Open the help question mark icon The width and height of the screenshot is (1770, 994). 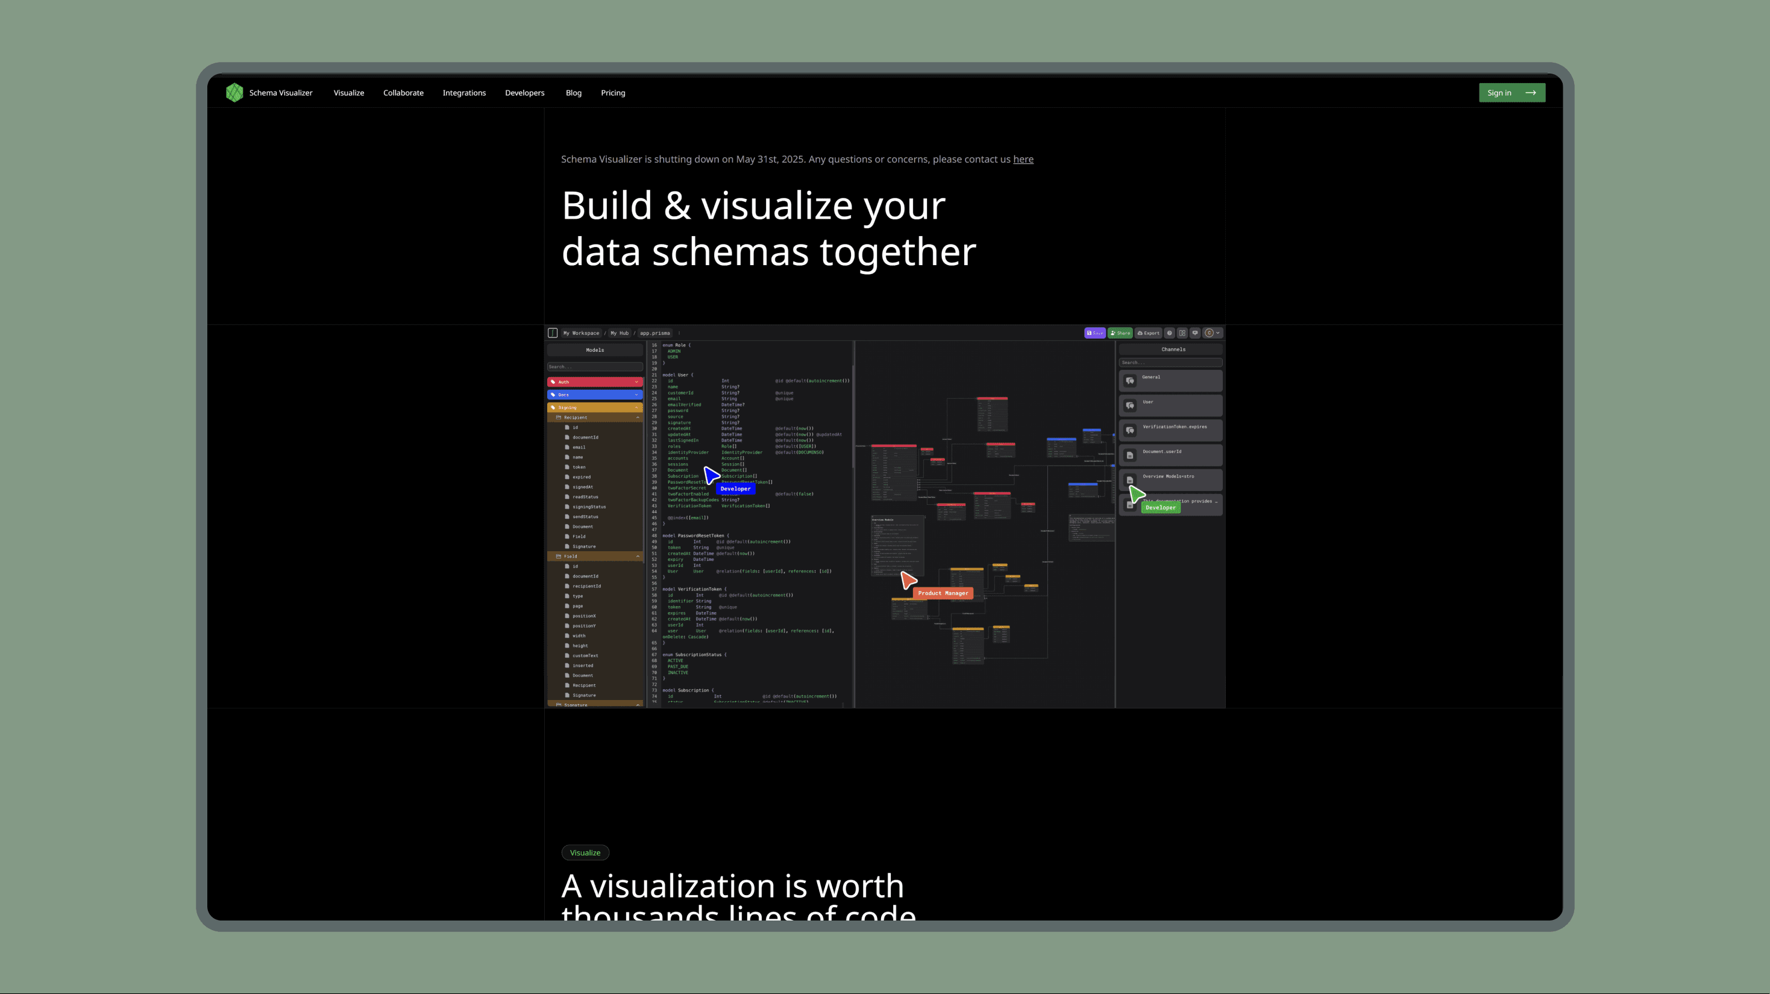[1170, 333]
